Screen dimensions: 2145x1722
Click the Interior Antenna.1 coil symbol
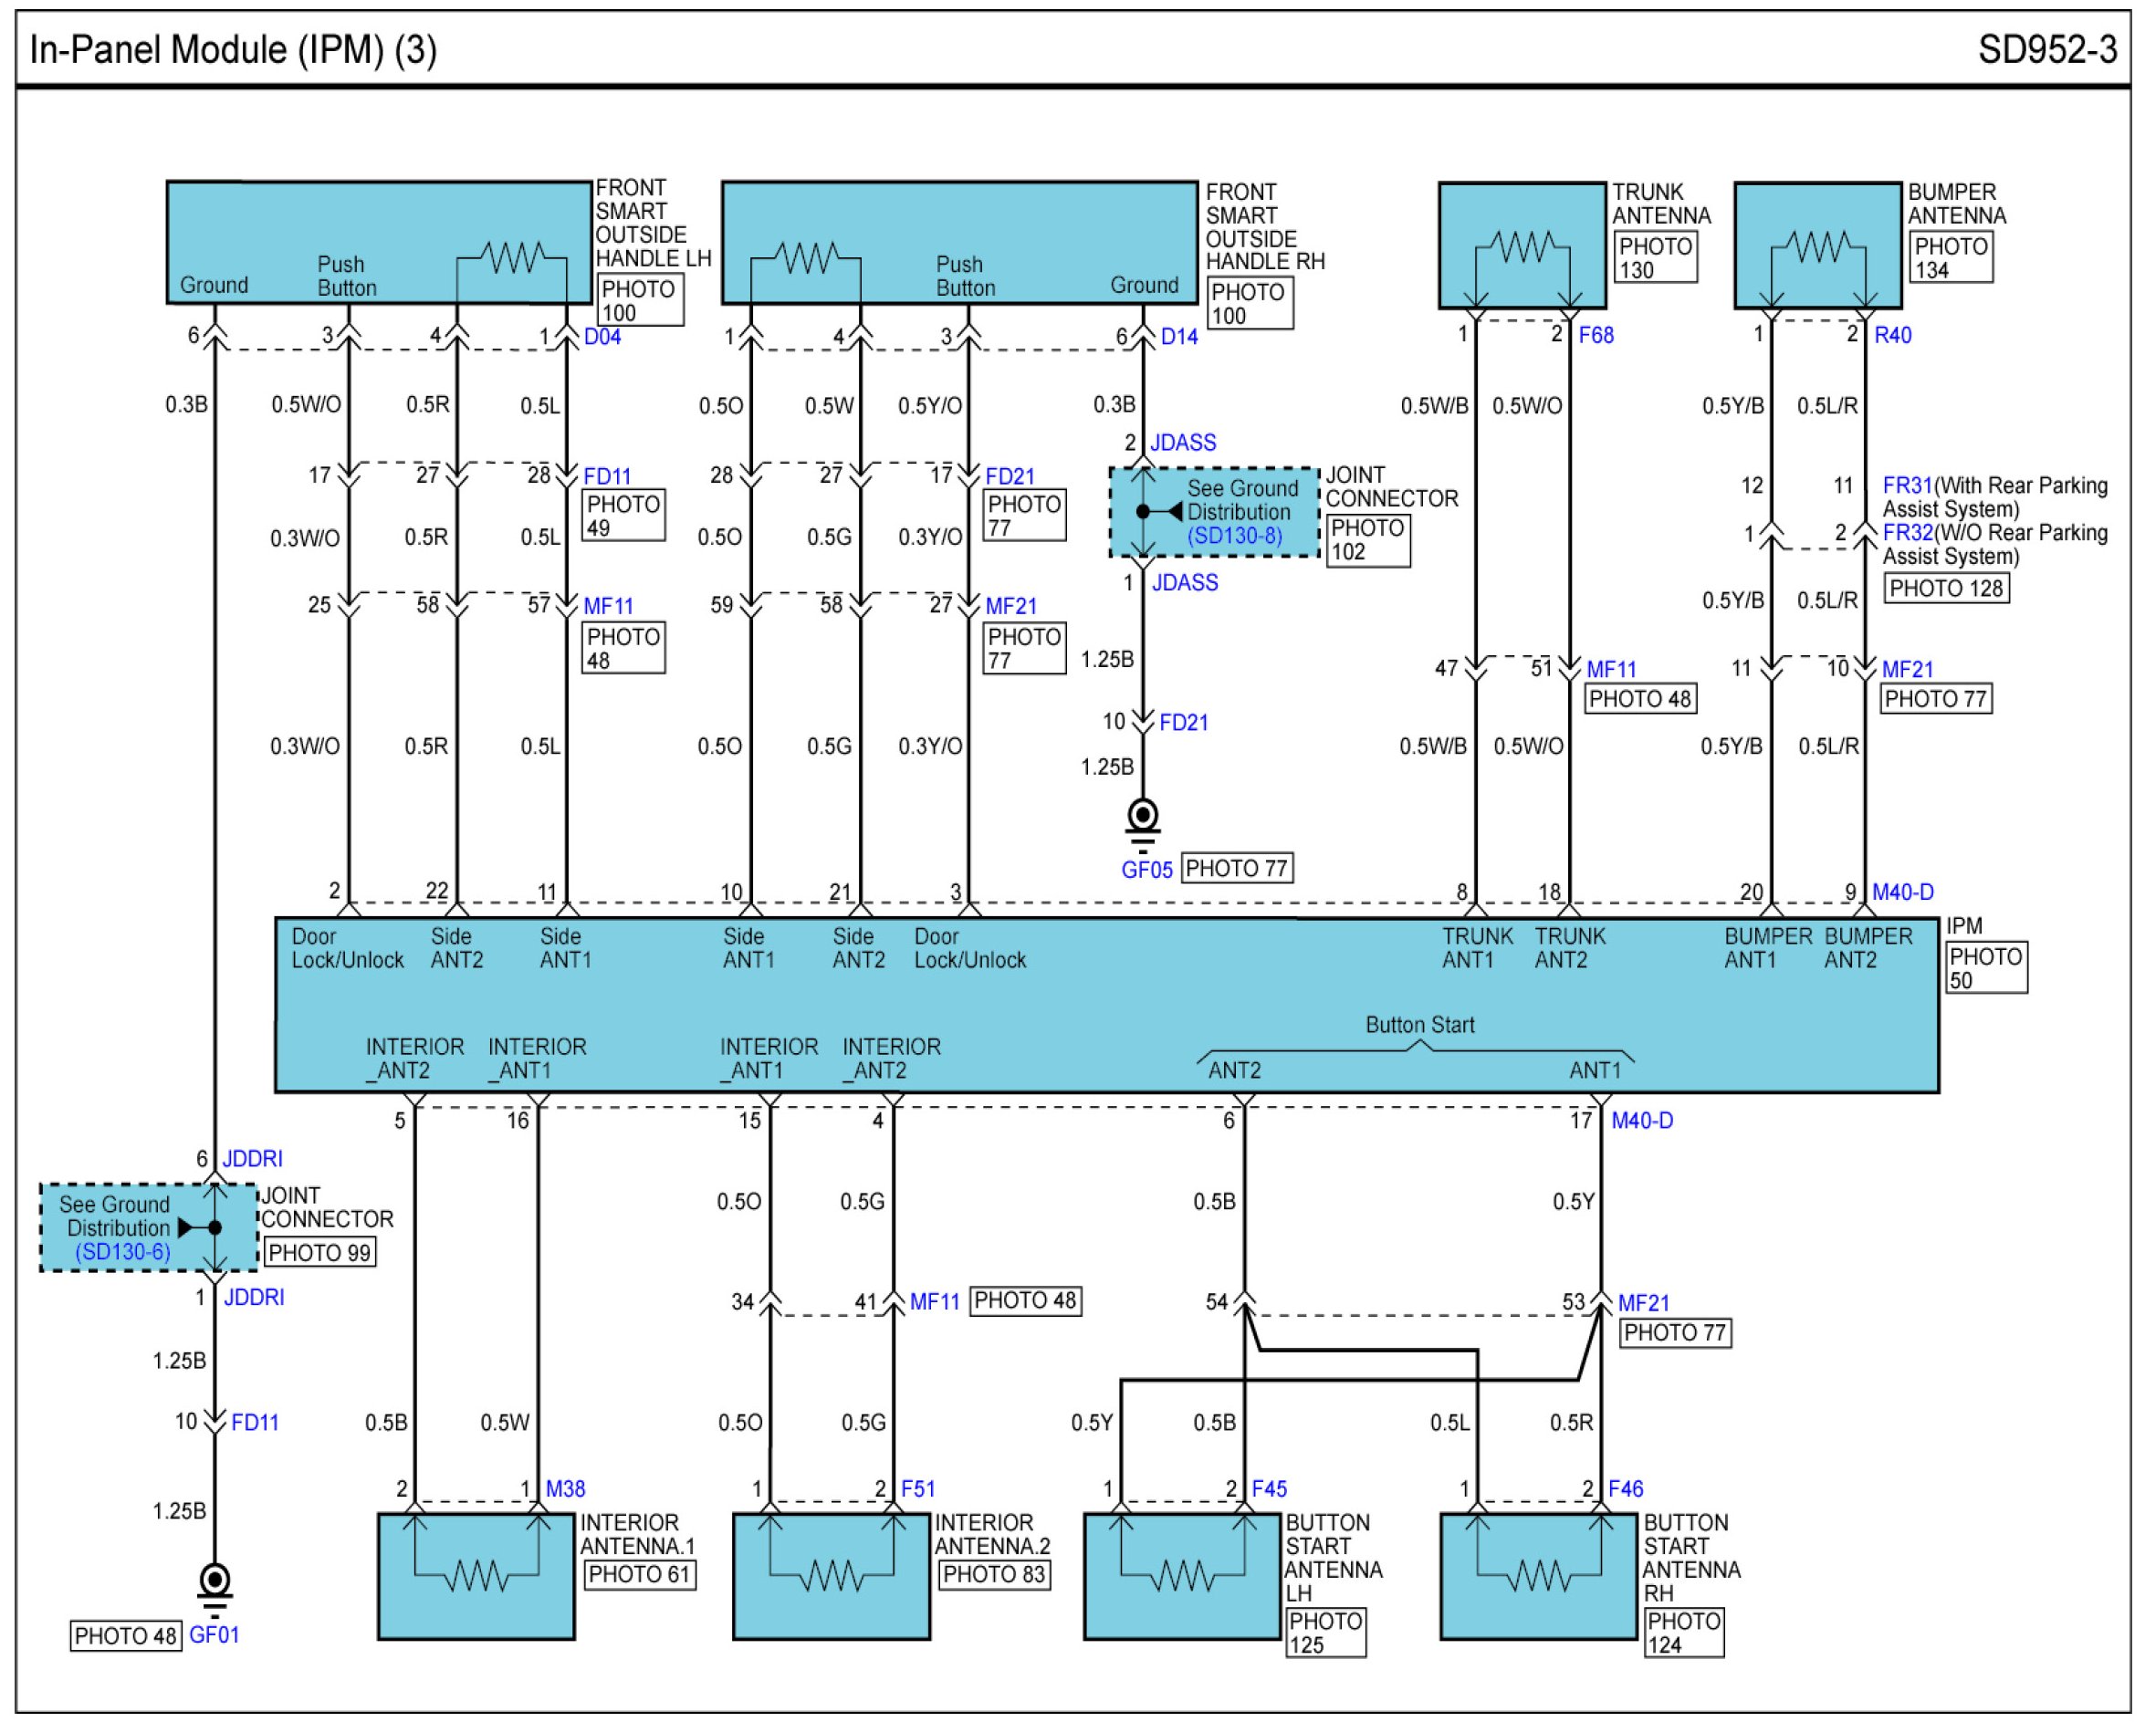coord(476,1575)
